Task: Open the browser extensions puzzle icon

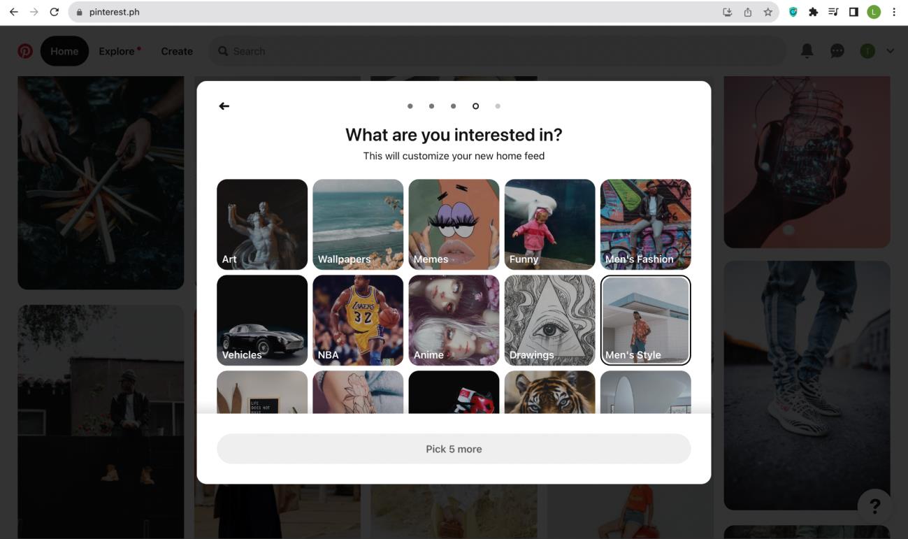Action: coord(813,12)
